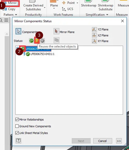Click the copy documents icon below Mirror Plane
129x150 pixels.
click(x=56, y=40)
